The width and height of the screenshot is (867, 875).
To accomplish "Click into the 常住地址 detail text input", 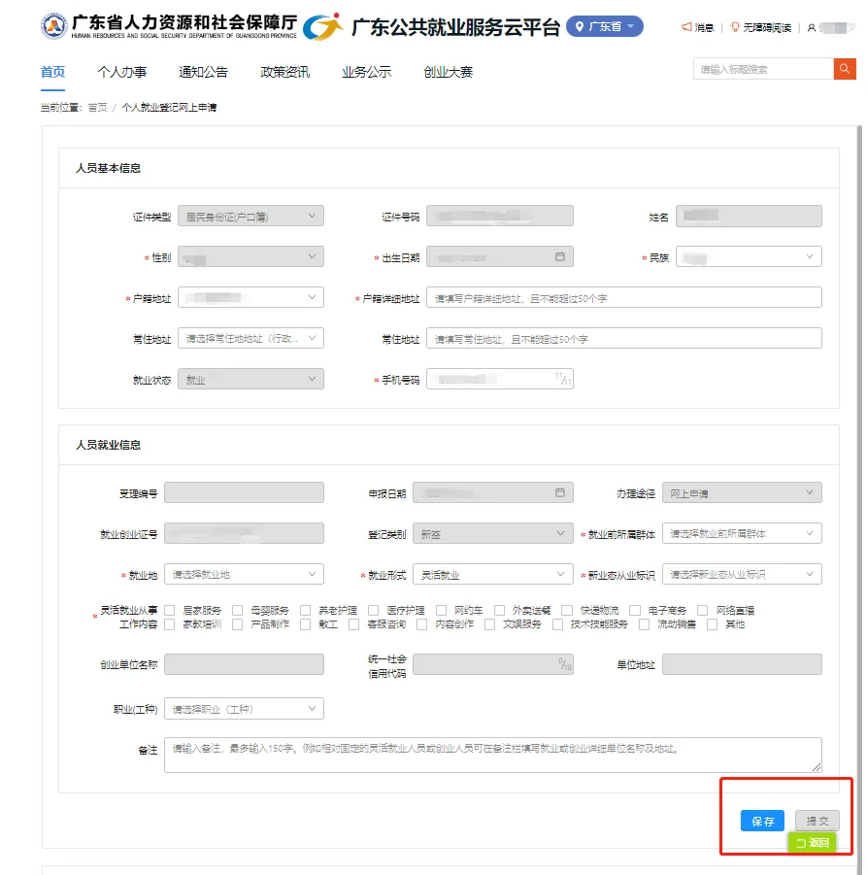I will pyautogui.click(x=623, y=338).
